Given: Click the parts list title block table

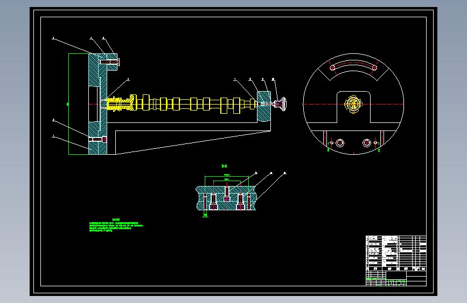Looking at the screenshot, I should click(396, 260).
